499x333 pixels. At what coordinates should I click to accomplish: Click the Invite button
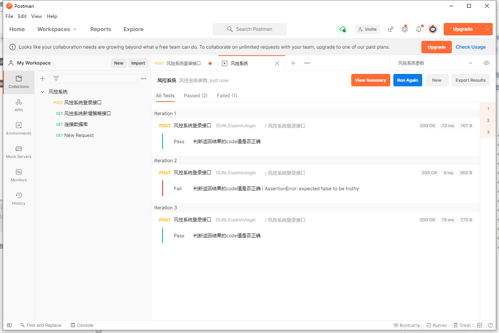coord(367,29)
